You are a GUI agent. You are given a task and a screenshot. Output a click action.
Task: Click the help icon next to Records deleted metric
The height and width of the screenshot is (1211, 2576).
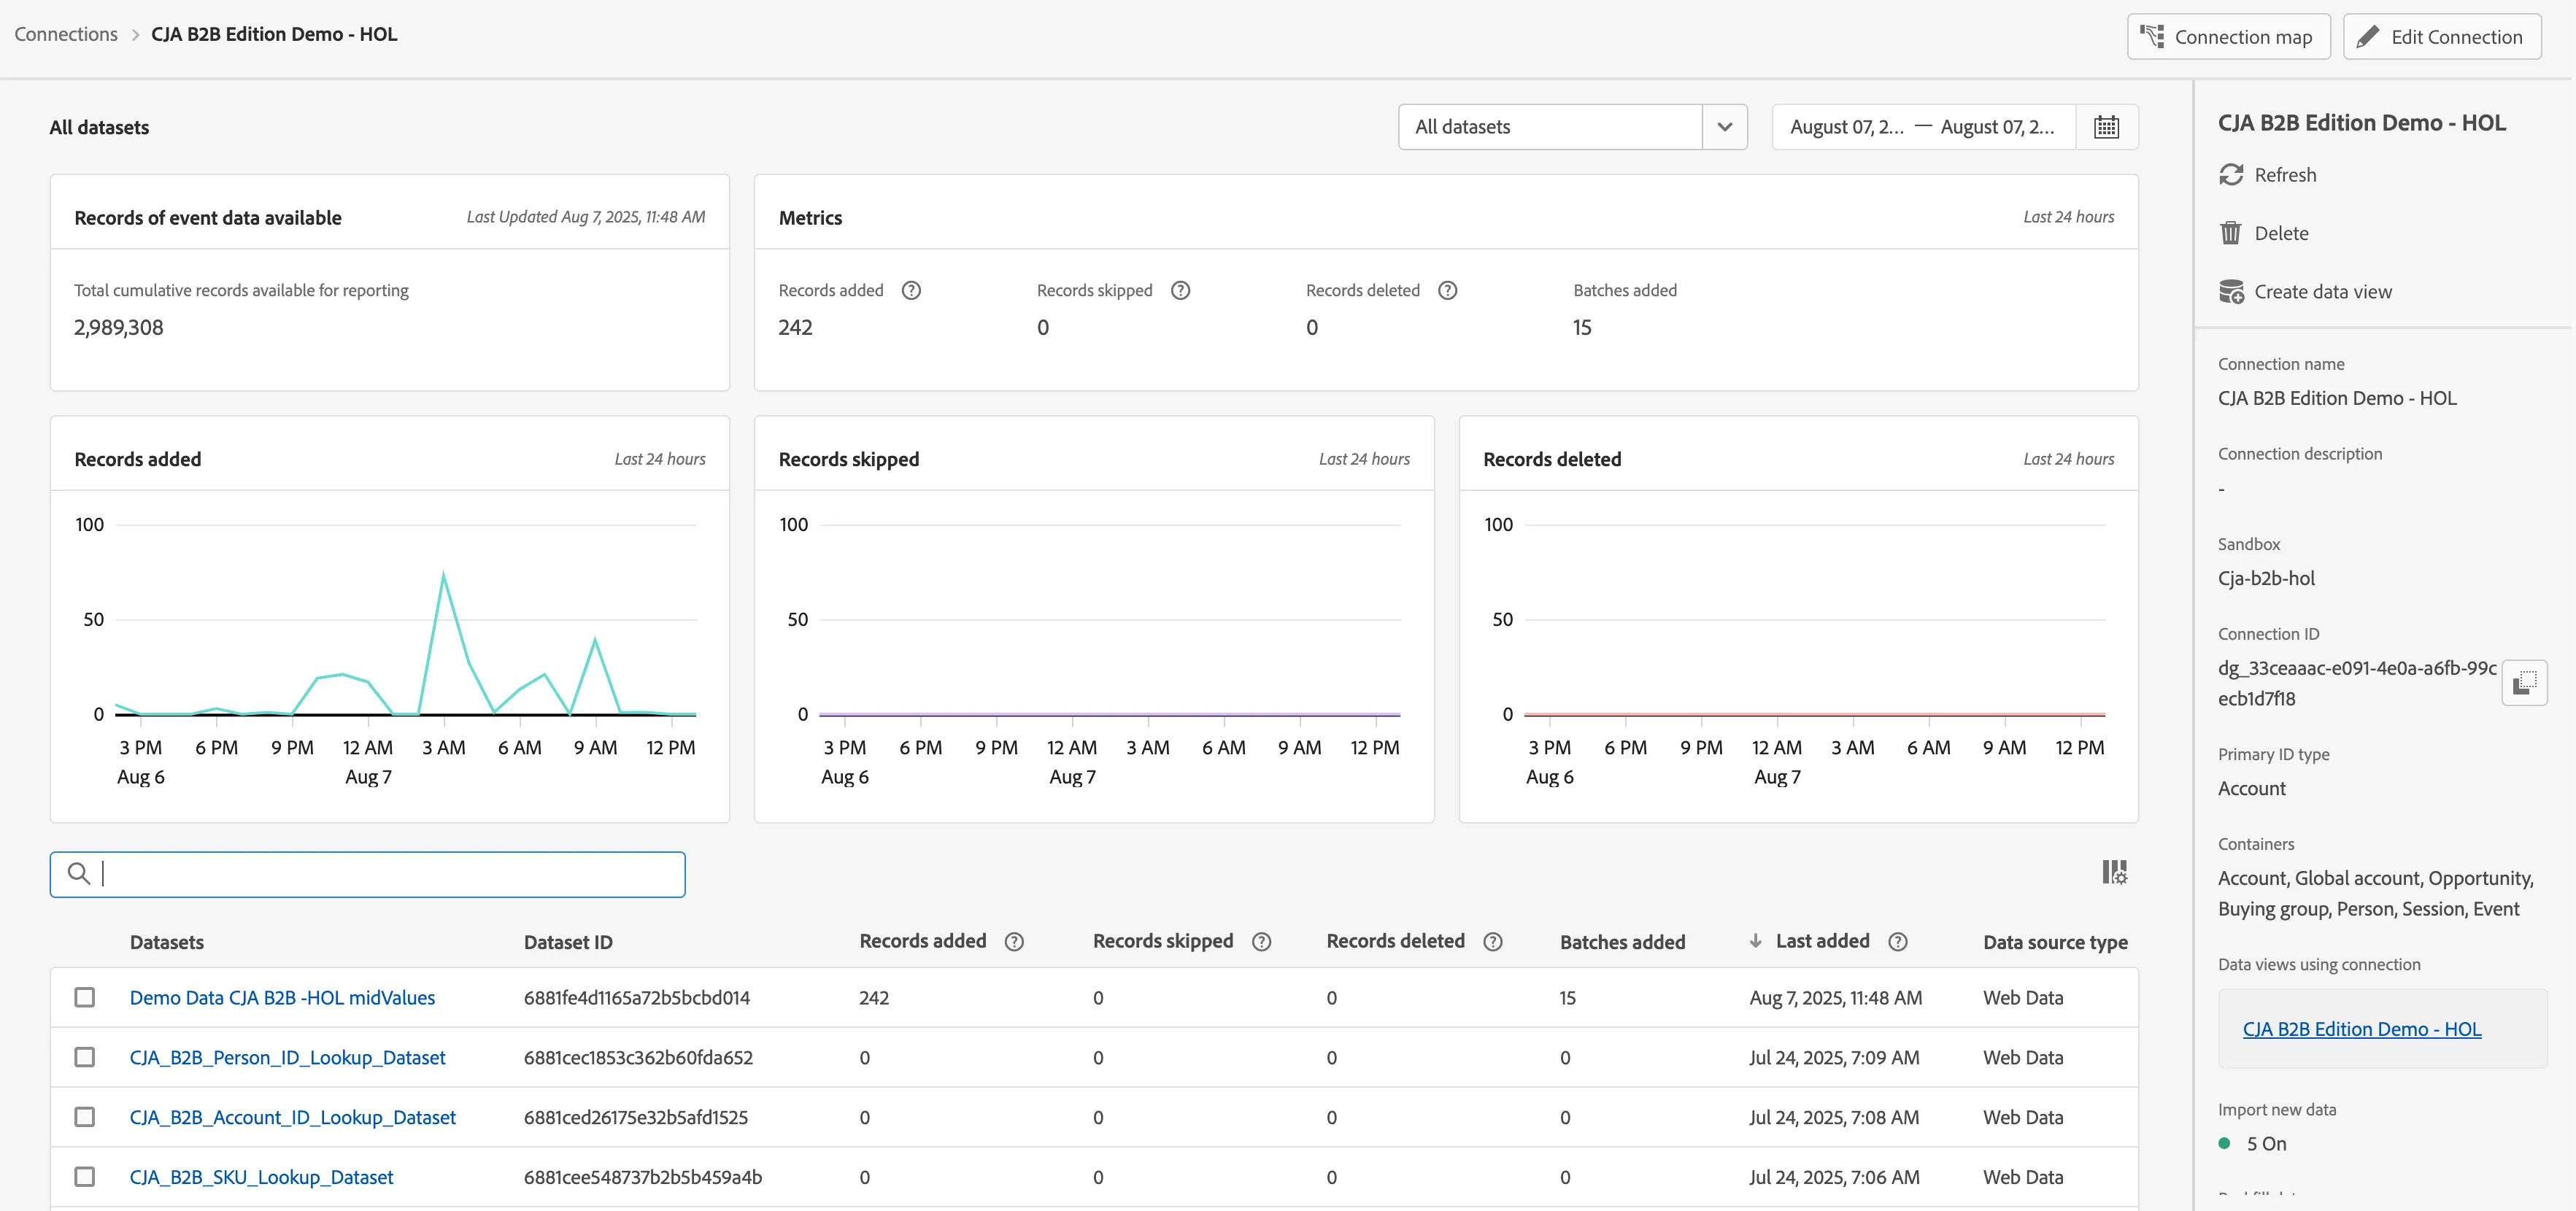(x=1447, y=290)
